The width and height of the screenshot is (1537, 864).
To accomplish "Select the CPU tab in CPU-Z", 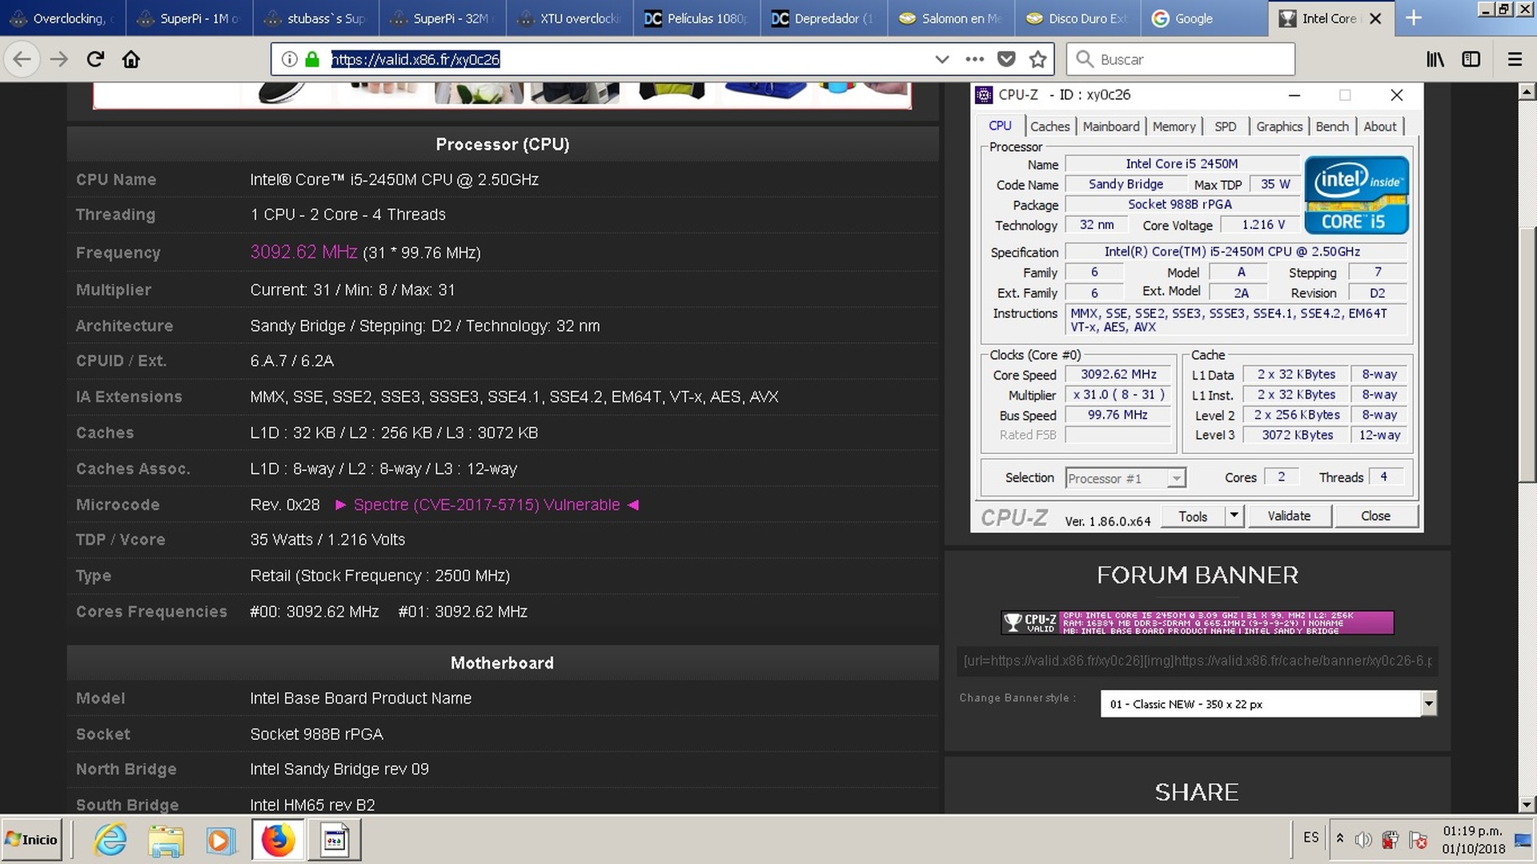I will point(1000,126).
